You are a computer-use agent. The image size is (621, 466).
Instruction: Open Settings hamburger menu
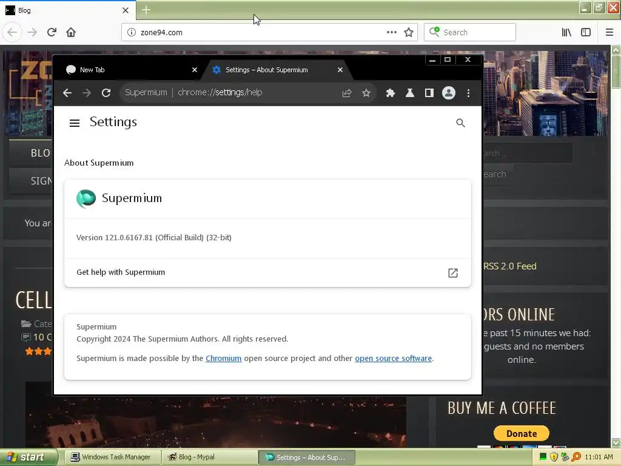pos(75,123)
